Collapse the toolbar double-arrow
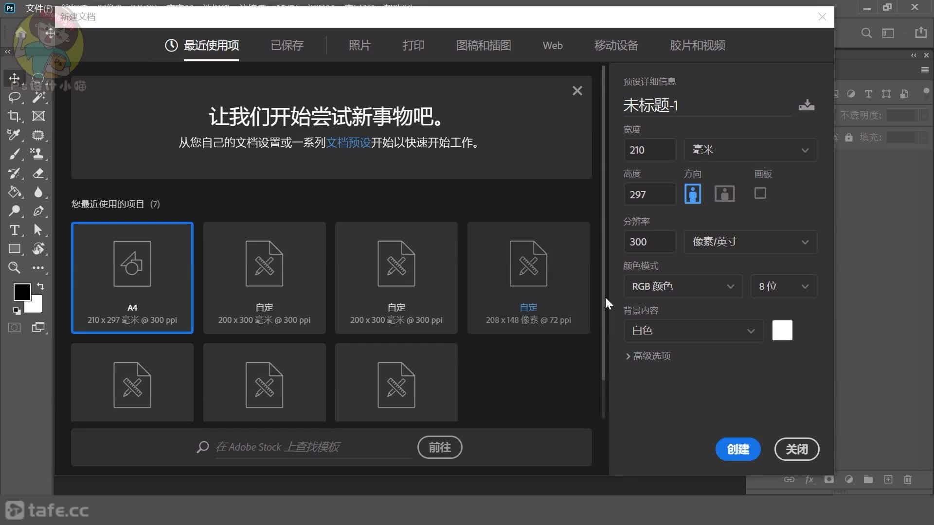934x525 pixels. pos(7,52)
